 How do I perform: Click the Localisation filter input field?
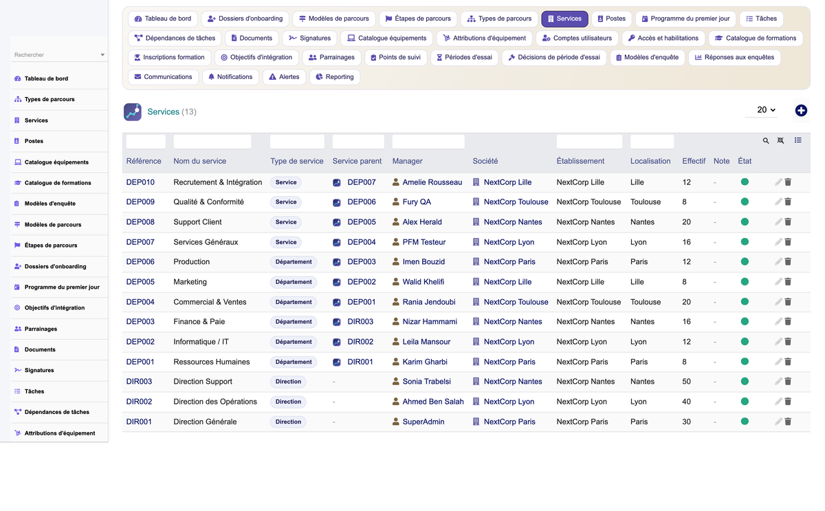point(652,142)
